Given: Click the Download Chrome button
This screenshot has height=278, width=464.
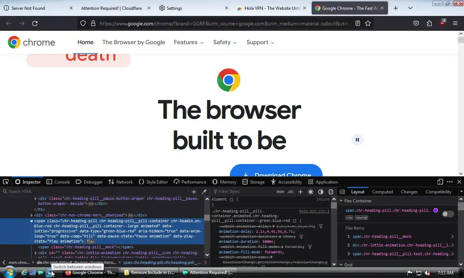Looking at the screenshot, I should [x=276, y=170].
